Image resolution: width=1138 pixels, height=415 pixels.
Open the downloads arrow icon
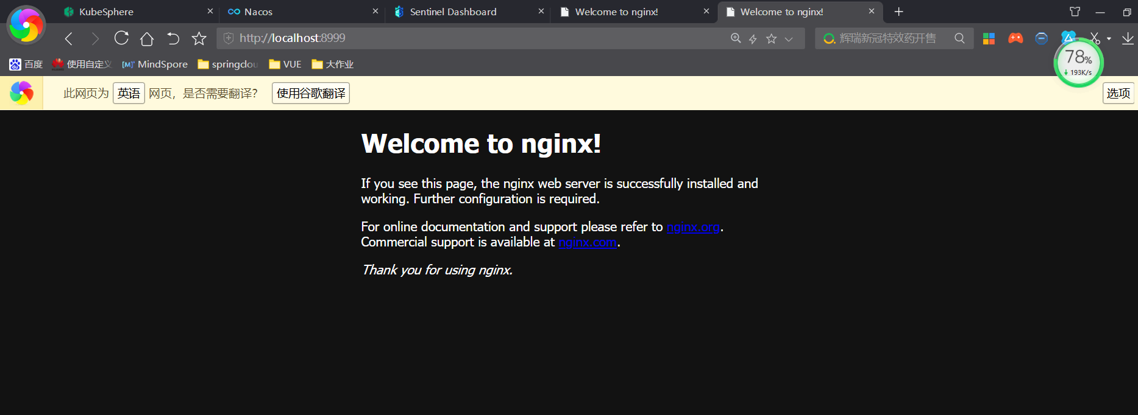[x=1128, y=38]
